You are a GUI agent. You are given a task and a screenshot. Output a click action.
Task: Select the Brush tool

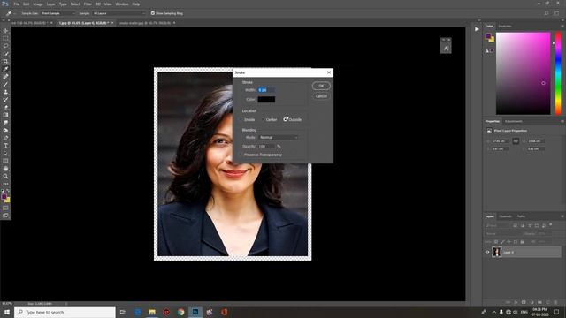5,85
